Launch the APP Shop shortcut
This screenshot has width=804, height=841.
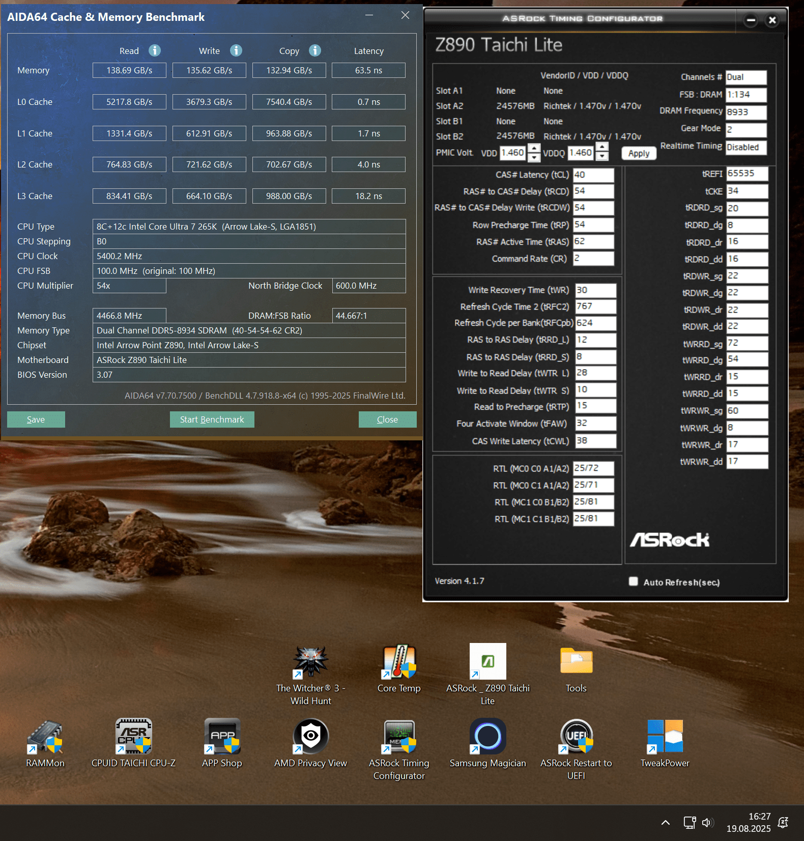pos(222,744)
